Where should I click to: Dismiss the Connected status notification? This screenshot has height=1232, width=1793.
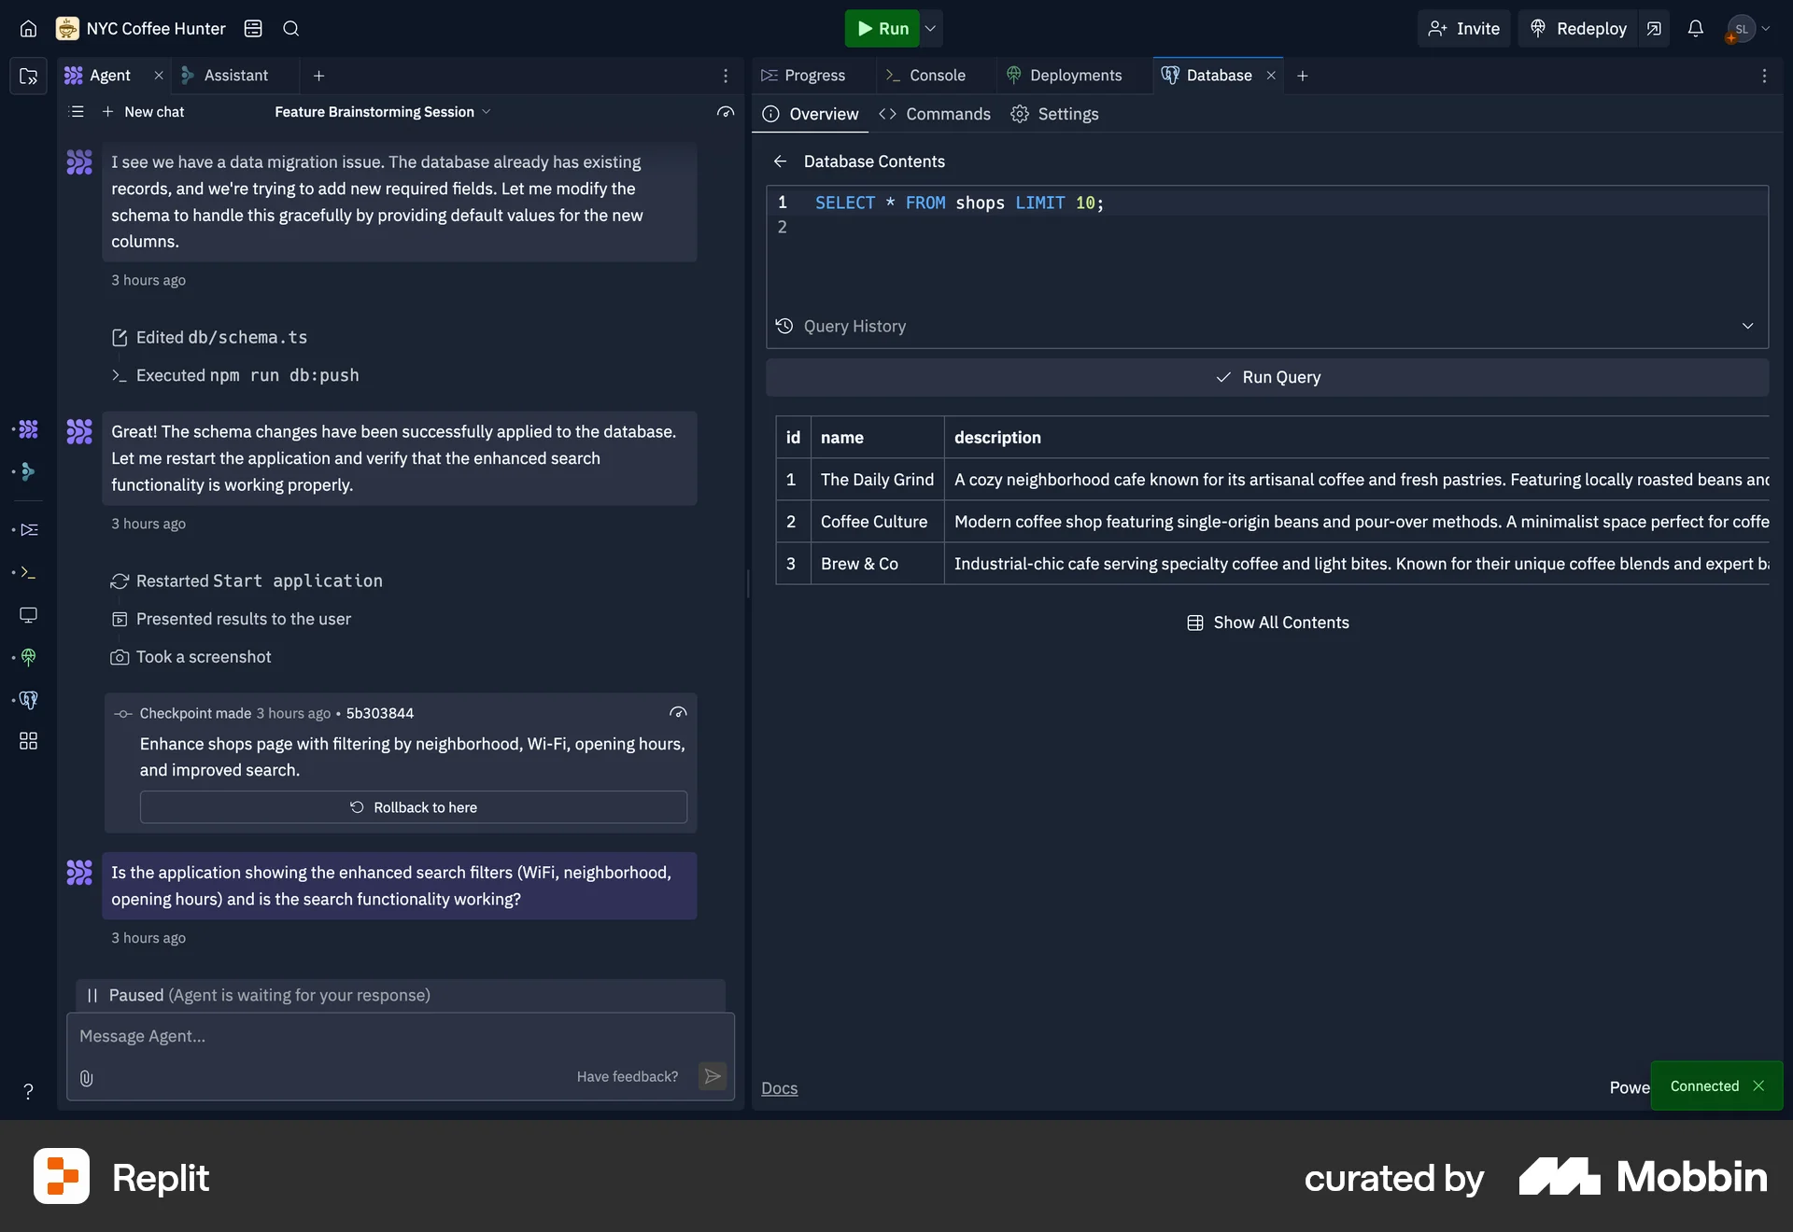(1759, 1085)
